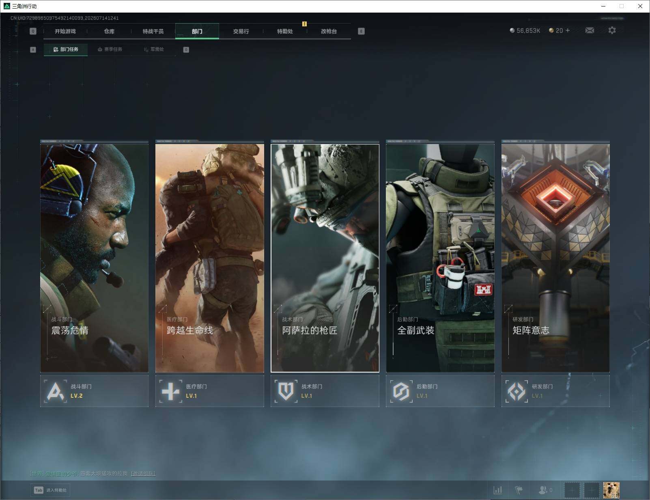650x500 pixels.
Task: Open the mail envelope icon
Action: 590,30
